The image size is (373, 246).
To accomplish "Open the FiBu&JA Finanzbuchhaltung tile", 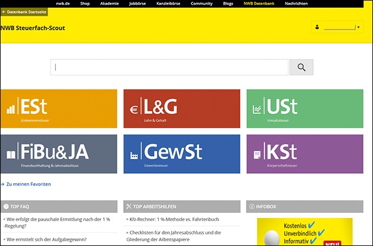I will (58, 154).
